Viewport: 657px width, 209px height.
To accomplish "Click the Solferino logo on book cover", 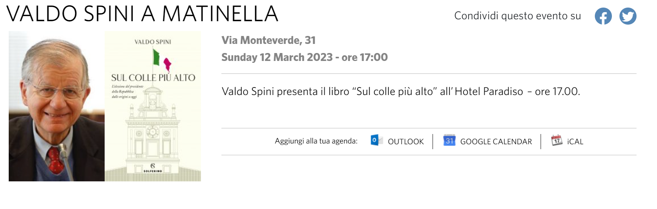I will click(x=153, y=168).
